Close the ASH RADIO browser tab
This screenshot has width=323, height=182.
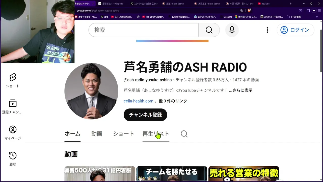(93, 4)
